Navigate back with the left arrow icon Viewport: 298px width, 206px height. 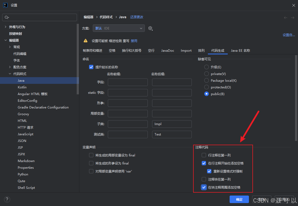click(285, 17)
